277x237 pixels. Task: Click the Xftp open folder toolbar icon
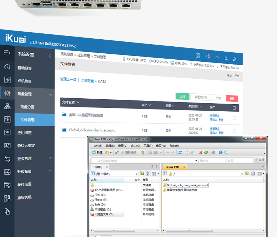point(107,152)
